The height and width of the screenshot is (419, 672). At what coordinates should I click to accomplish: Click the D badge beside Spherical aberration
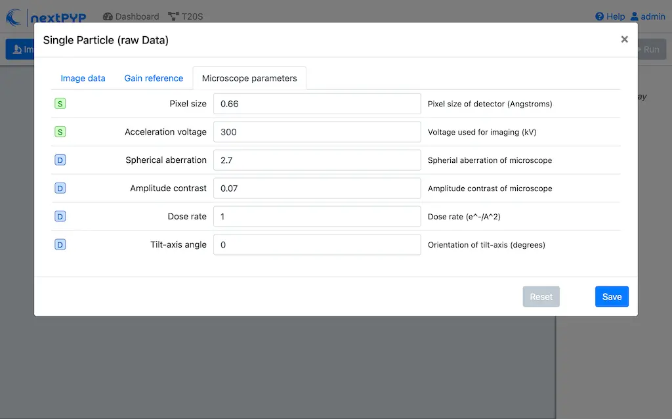(60, 160)
